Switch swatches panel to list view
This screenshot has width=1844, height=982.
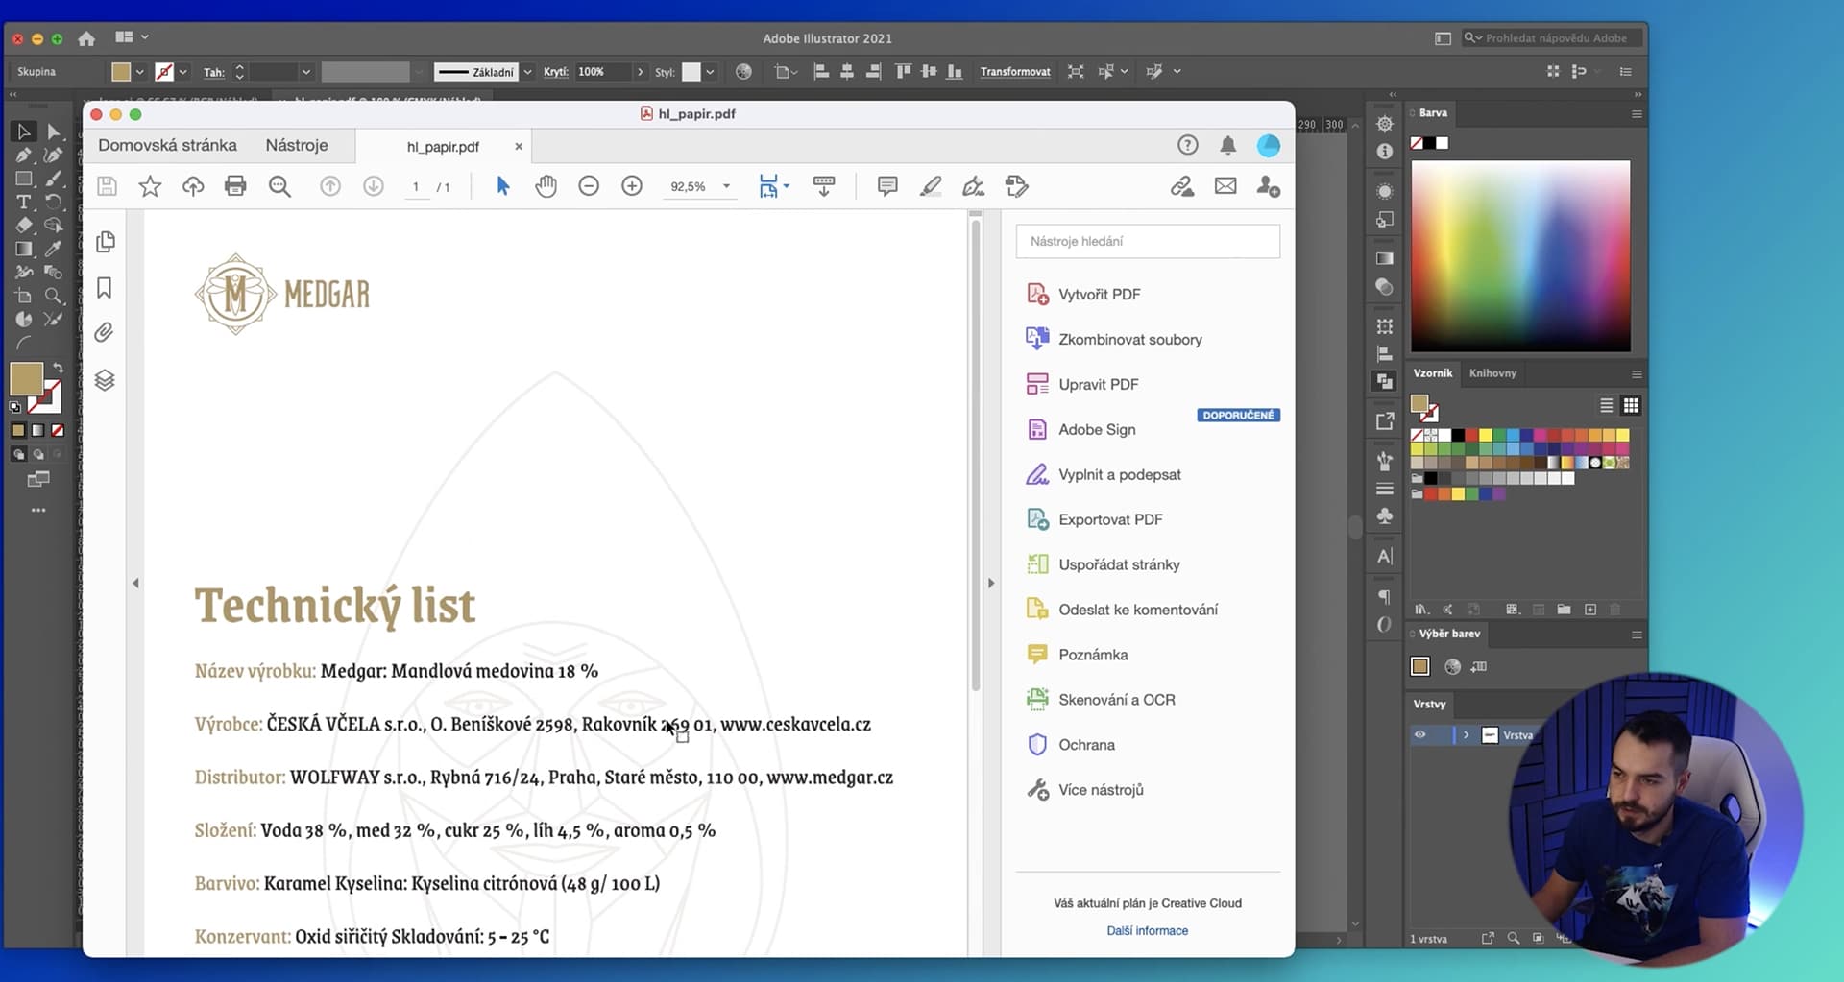[x=1606, y=405]
